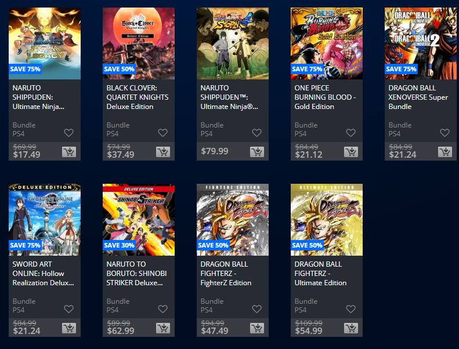The image size is (459, 349).
Task: Open Shinobi Striker Deluxe Edition cover image
Action: [x=139, y=220]
